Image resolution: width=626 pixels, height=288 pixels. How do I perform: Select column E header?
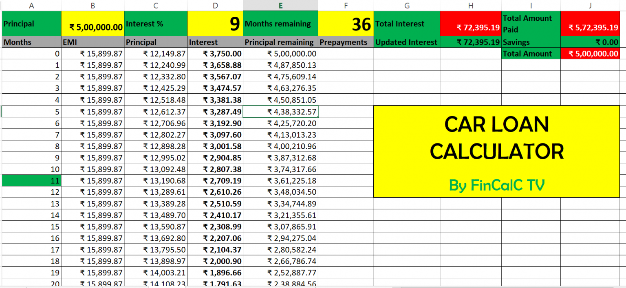point(280,5)
